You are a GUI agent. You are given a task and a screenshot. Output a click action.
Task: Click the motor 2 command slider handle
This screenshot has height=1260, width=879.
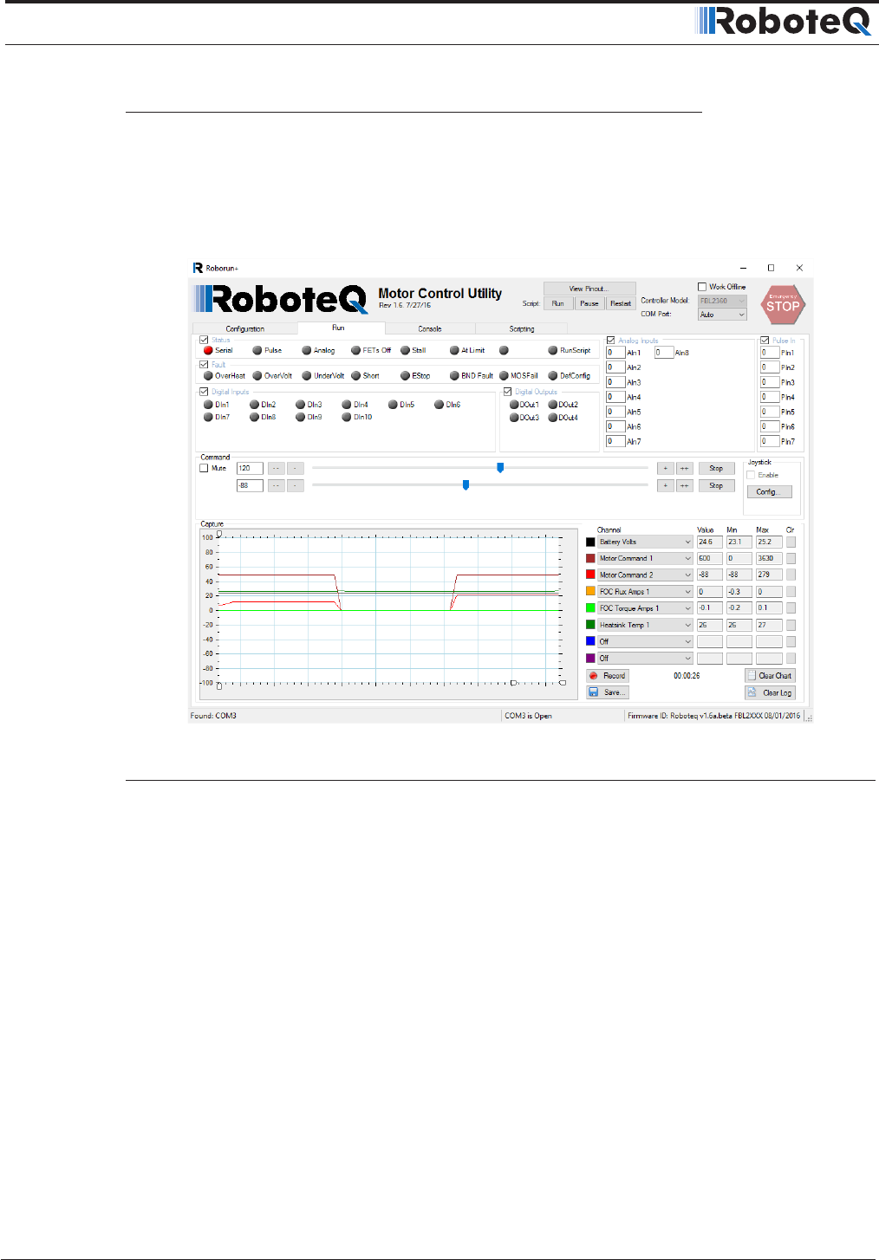[466, 485]
